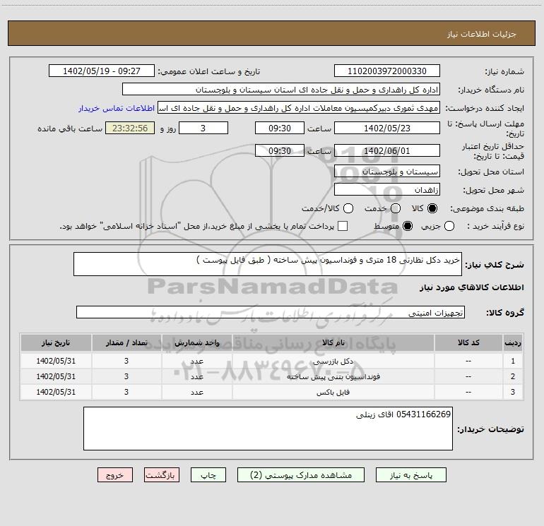The width and height of the screenshot is (544, 526).
Task: Select the متوسط purchase type radio
Action: click(408, 226)
